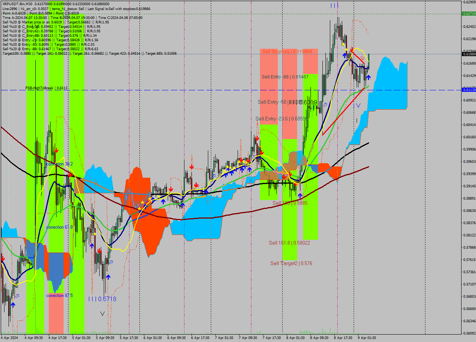
Task: Click the 'Sell Stoploss | 0.619866' chart label
Action: click(287, 51)
